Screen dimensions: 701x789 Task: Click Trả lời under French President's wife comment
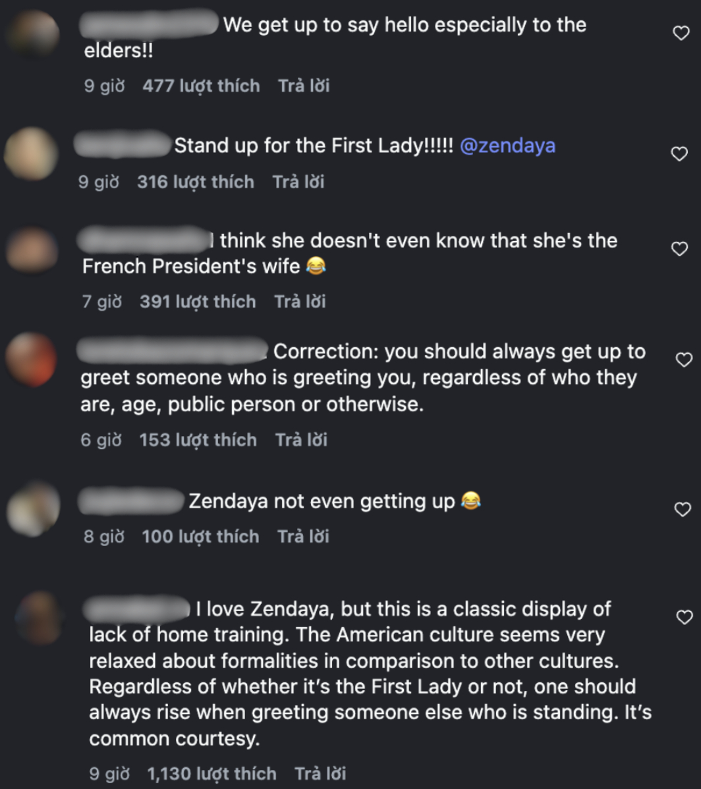pyautogui.click(x=300, y=302)
